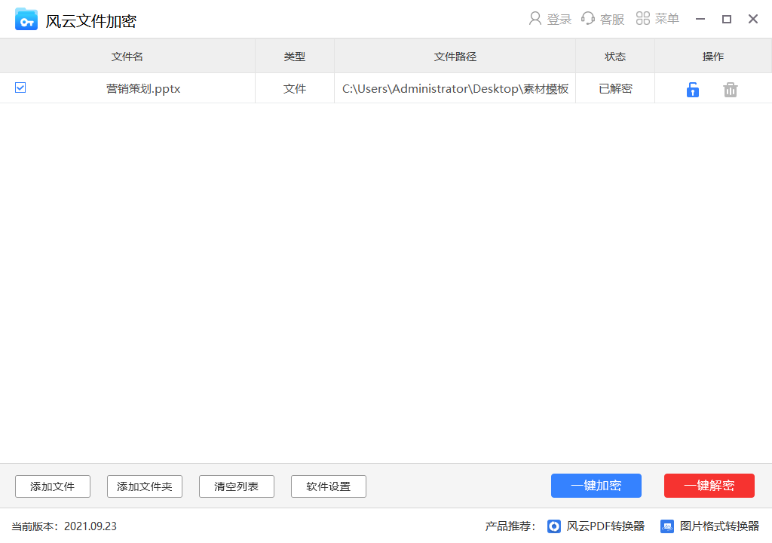Open the 图片格式转换器 product link
772x543 pixels.
(709, 526)
